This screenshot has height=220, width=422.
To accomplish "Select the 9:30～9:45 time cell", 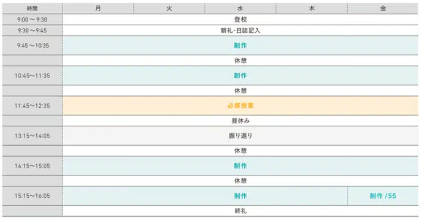I will (x=32, y=30).
